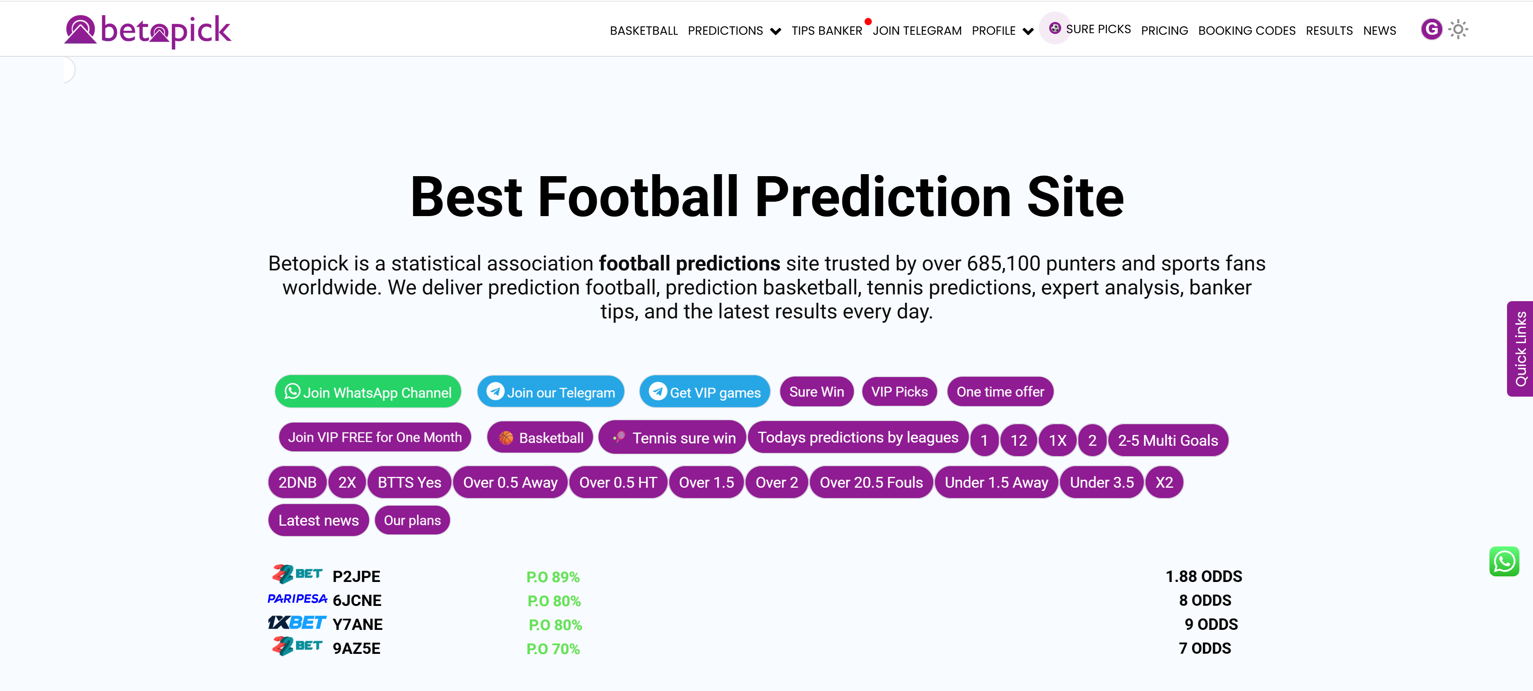The height and width of the screenshot is (691, 1533).
Task: Open the Quick Links side panel
Action: tap(1520, 349)
